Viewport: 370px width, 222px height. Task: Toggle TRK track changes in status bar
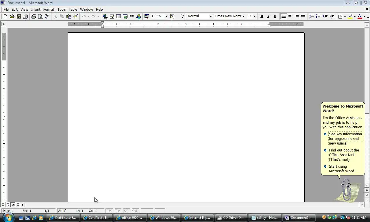(x=118, y=211)
